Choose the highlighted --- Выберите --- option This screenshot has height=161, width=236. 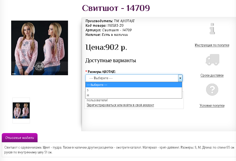point(134,85)
